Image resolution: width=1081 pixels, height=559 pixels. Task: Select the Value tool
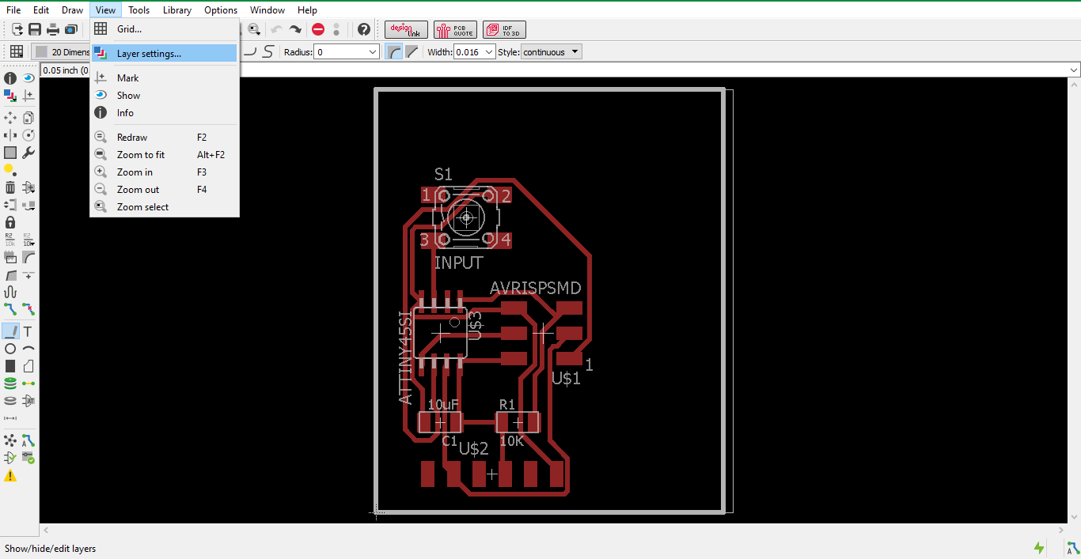tap(28, 240)
